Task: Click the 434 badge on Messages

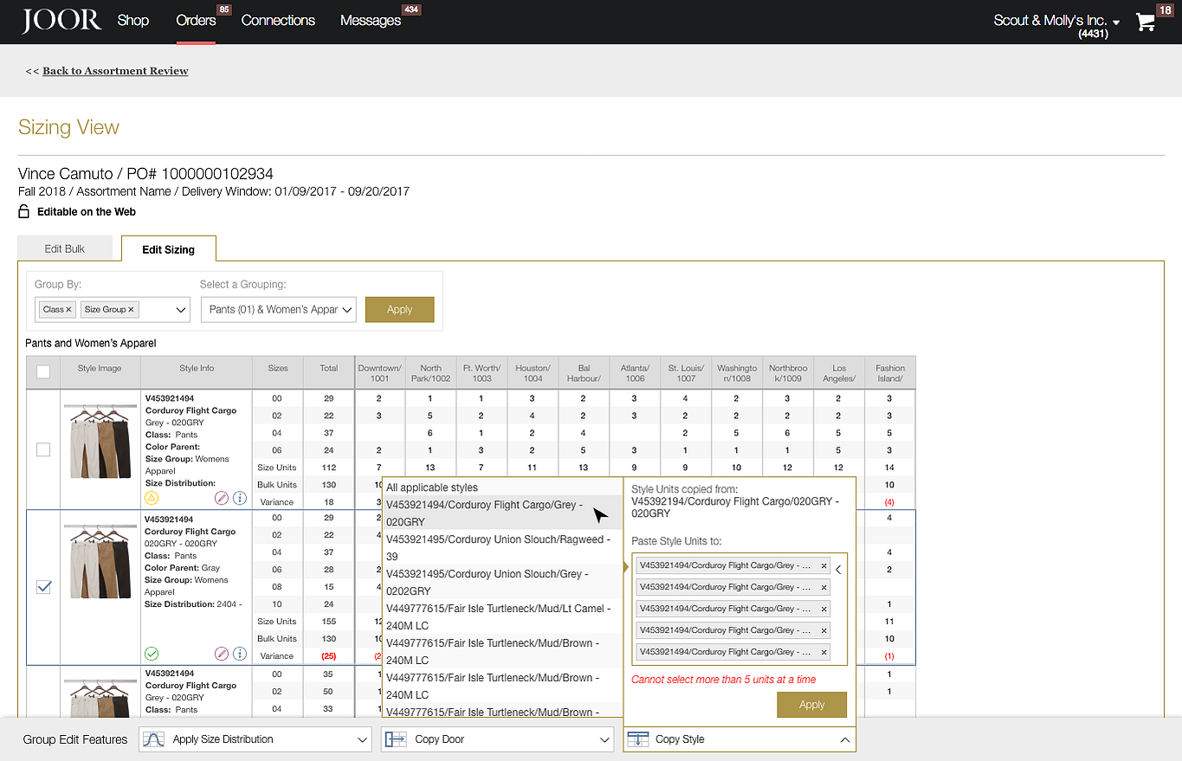Action: tap(411, 10)
